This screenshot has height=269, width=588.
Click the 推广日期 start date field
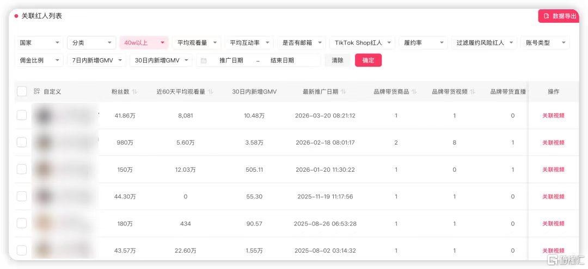coord(231,60)
